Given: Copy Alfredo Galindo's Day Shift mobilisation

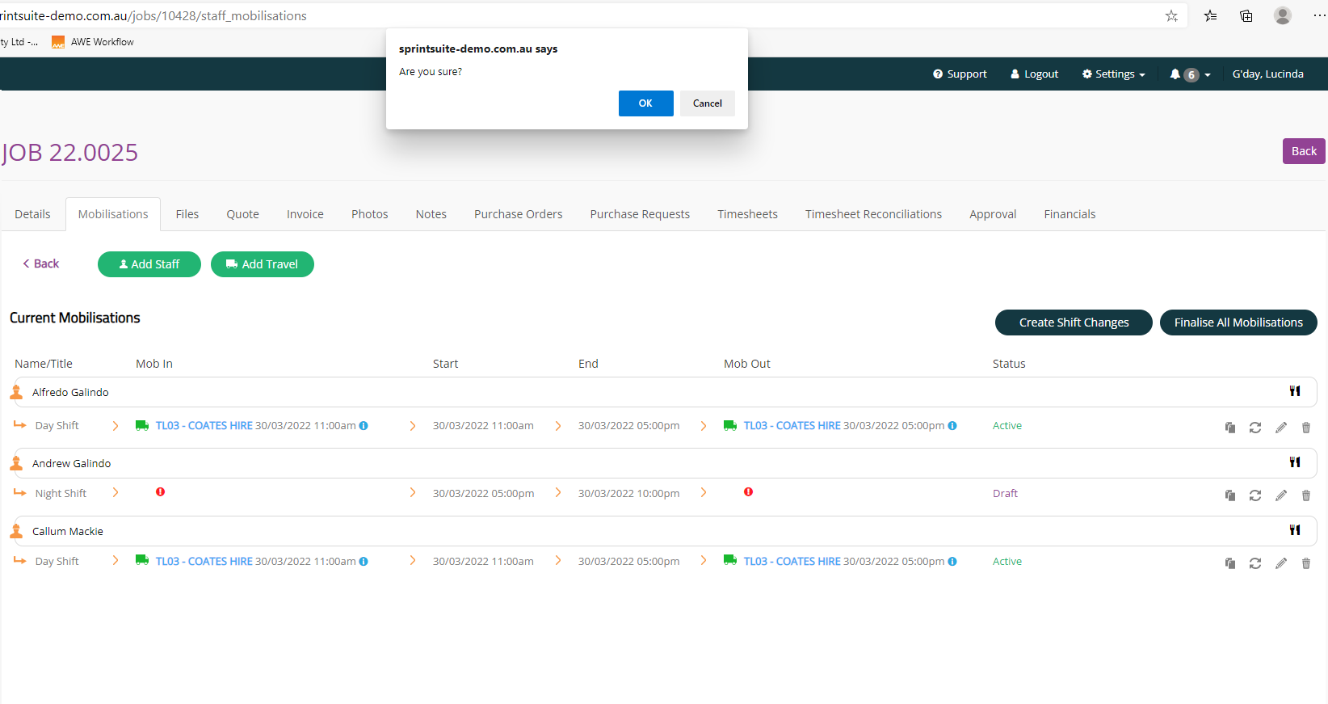Looking at the screenshot, I should tap(1230, 428).
